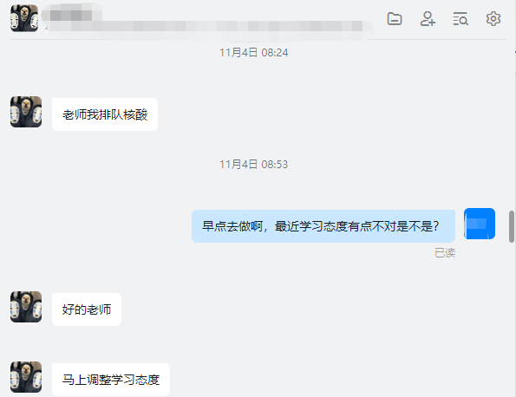
Task: Click the message bubble 马上调整学习态度
Action: pos(111,380)
